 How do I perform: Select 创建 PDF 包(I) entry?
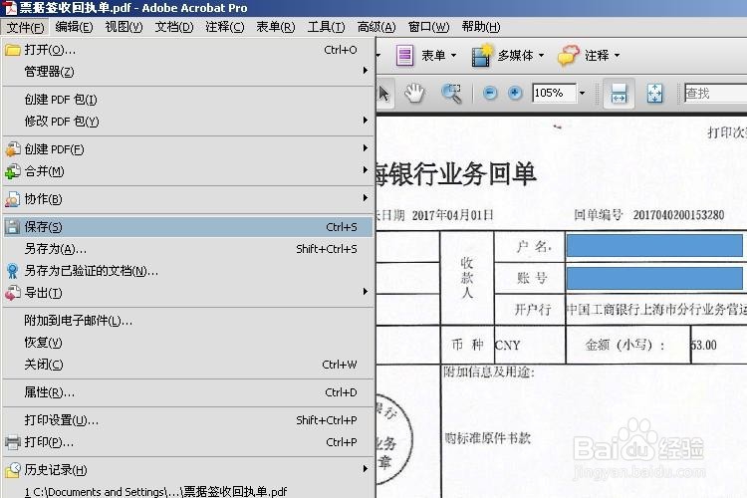[187, 100]
